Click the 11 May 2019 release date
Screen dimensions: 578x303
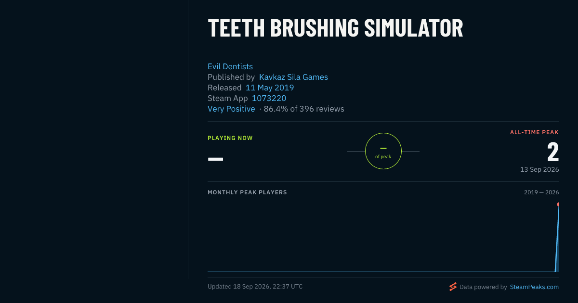pos(270,88)
